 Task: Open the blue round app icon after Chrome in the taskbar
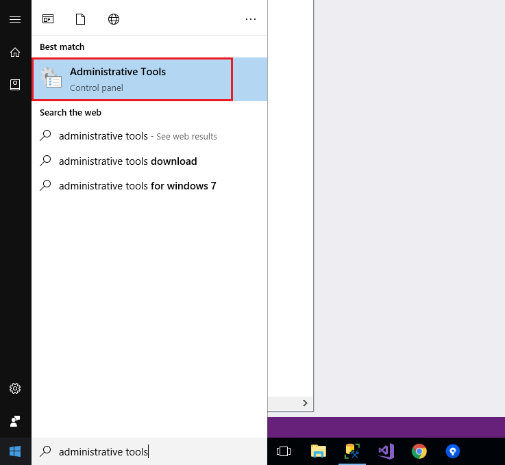(452, 451)
